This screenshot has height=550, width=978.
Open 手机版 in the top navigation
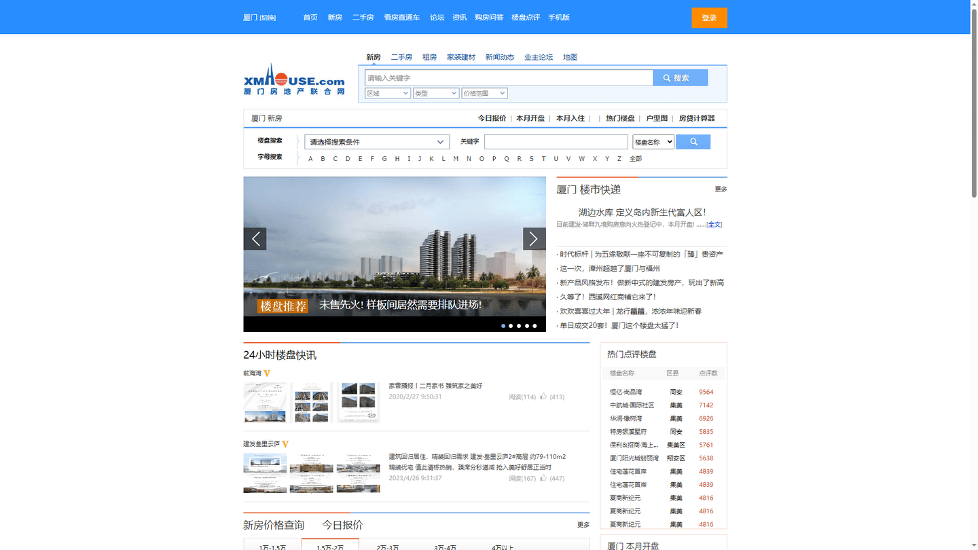(x=559, y=18)
